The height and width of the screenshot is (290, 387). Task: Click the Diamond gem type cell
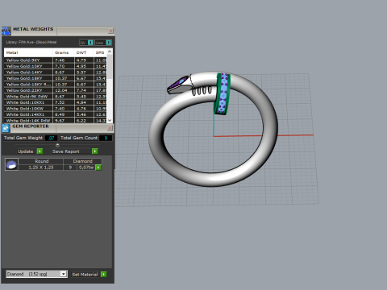(x=82, y=161)
